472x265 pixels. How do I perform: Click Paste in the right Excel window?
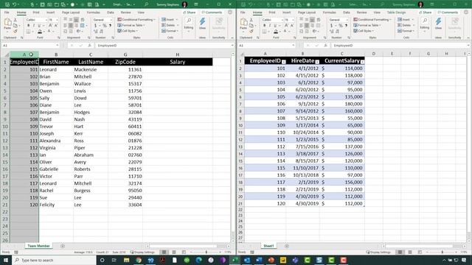coord(243,24)
